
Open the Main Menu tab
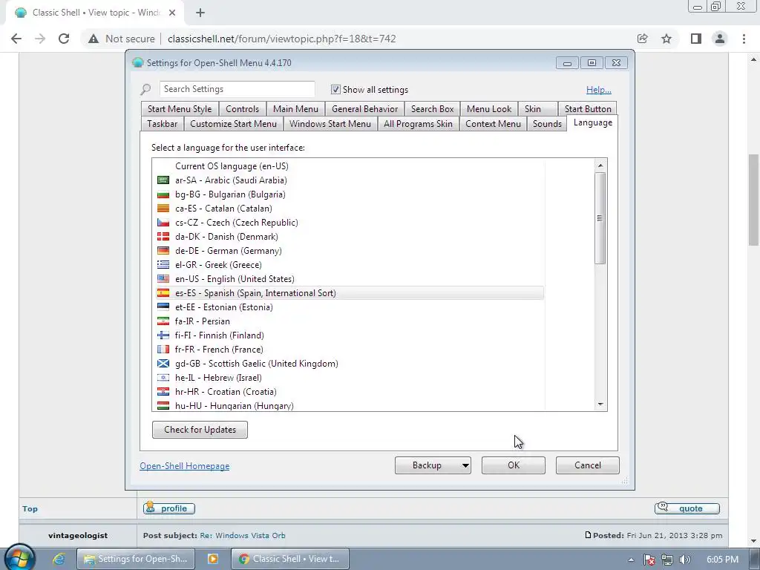tap(295, 109)
